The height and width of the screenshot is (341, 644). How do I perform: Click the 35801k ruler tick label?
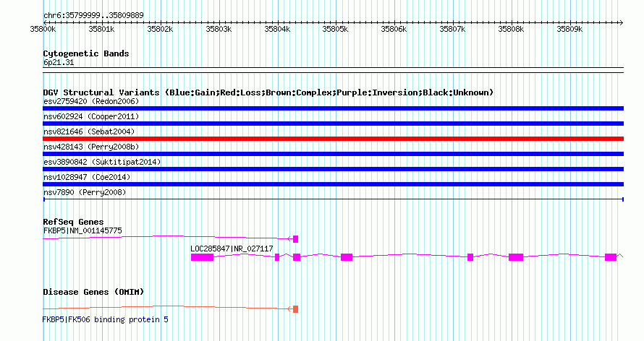pyautogui.click(x=101, y=30)
